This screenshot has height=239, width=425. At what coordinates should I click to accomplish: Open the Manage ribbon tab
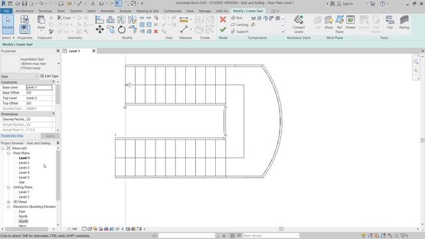205,11
